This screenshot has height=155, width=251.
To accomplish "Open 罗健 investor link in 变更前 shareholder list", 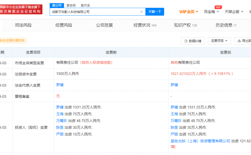I will click(x=60, y=107).
